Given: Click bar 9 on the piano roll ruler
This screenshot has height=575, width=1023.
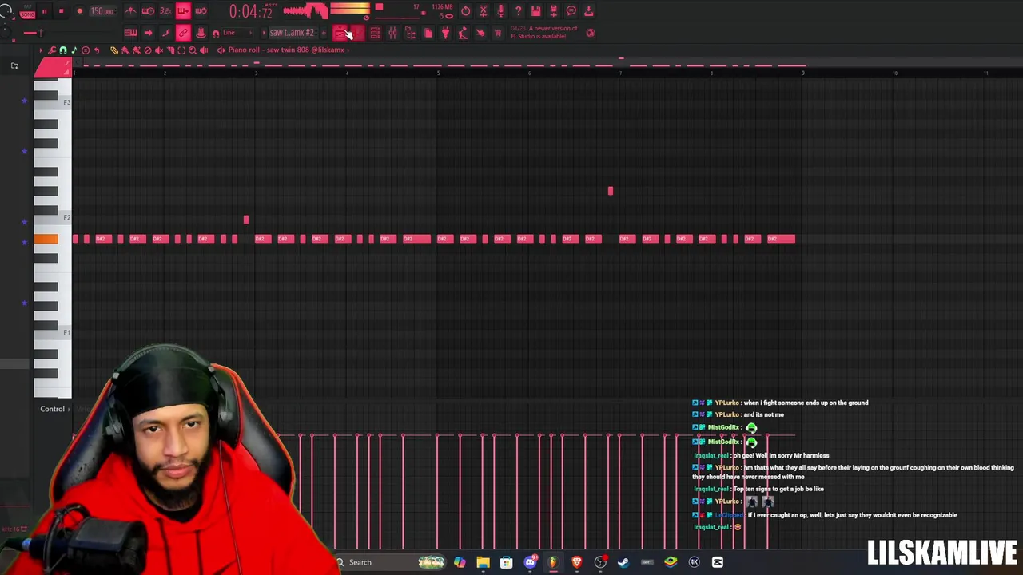Looking at the screenshot, I should click(802, 73).
